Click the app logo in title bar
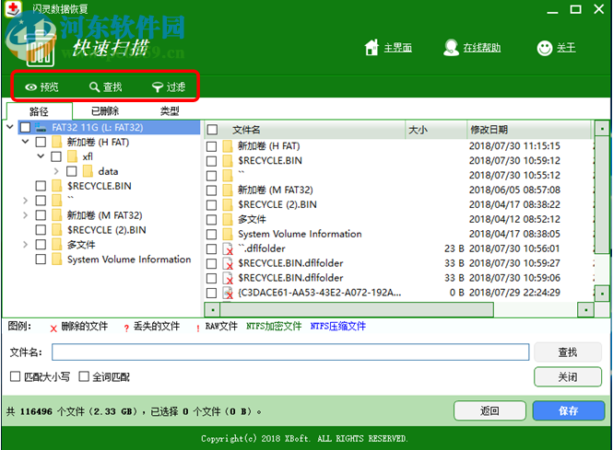The height and width of the screenshot is (450, 613). 13,8
